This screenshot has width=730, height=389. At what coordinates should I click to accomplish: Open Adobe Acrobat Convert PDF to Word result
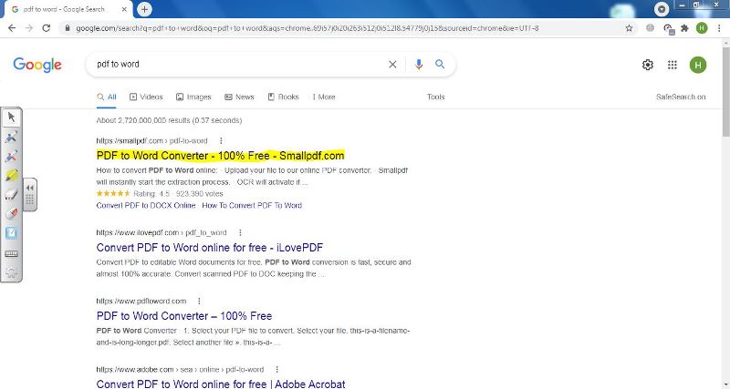[221, 384]
